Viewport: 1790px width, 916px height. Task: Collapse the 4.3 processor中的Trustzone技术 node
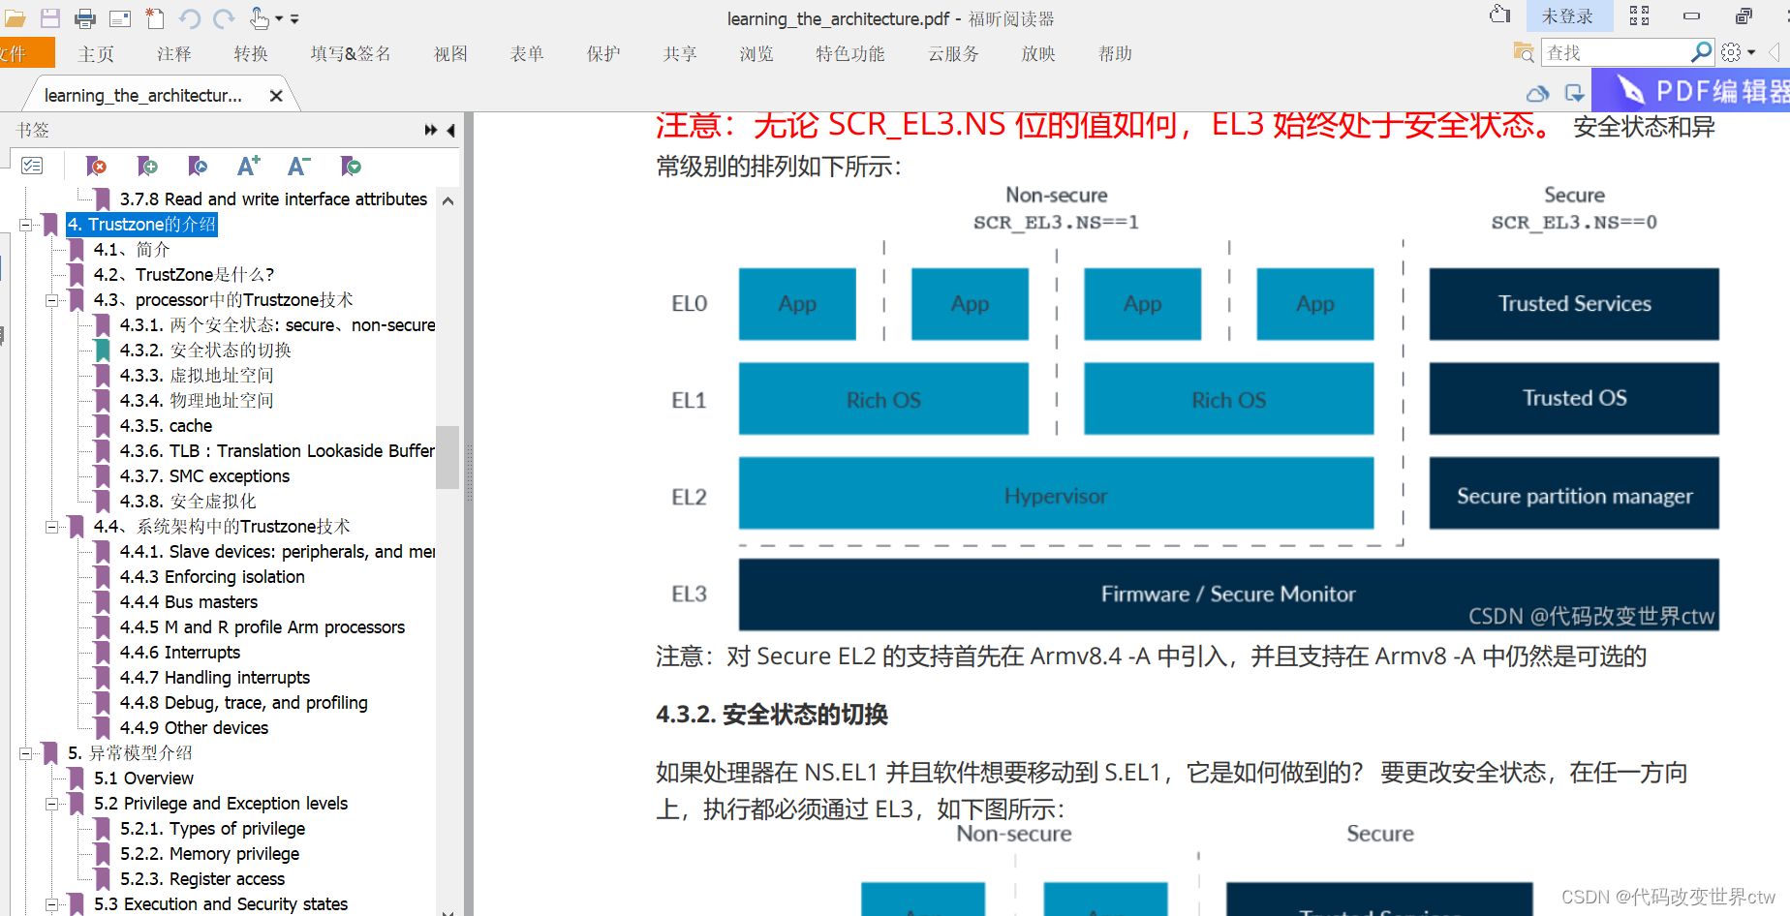point(52,300)
